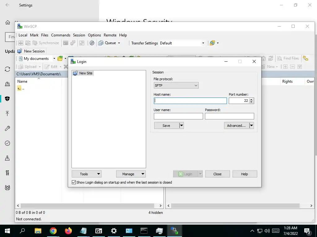Click the Port number field

click(239, 101)
